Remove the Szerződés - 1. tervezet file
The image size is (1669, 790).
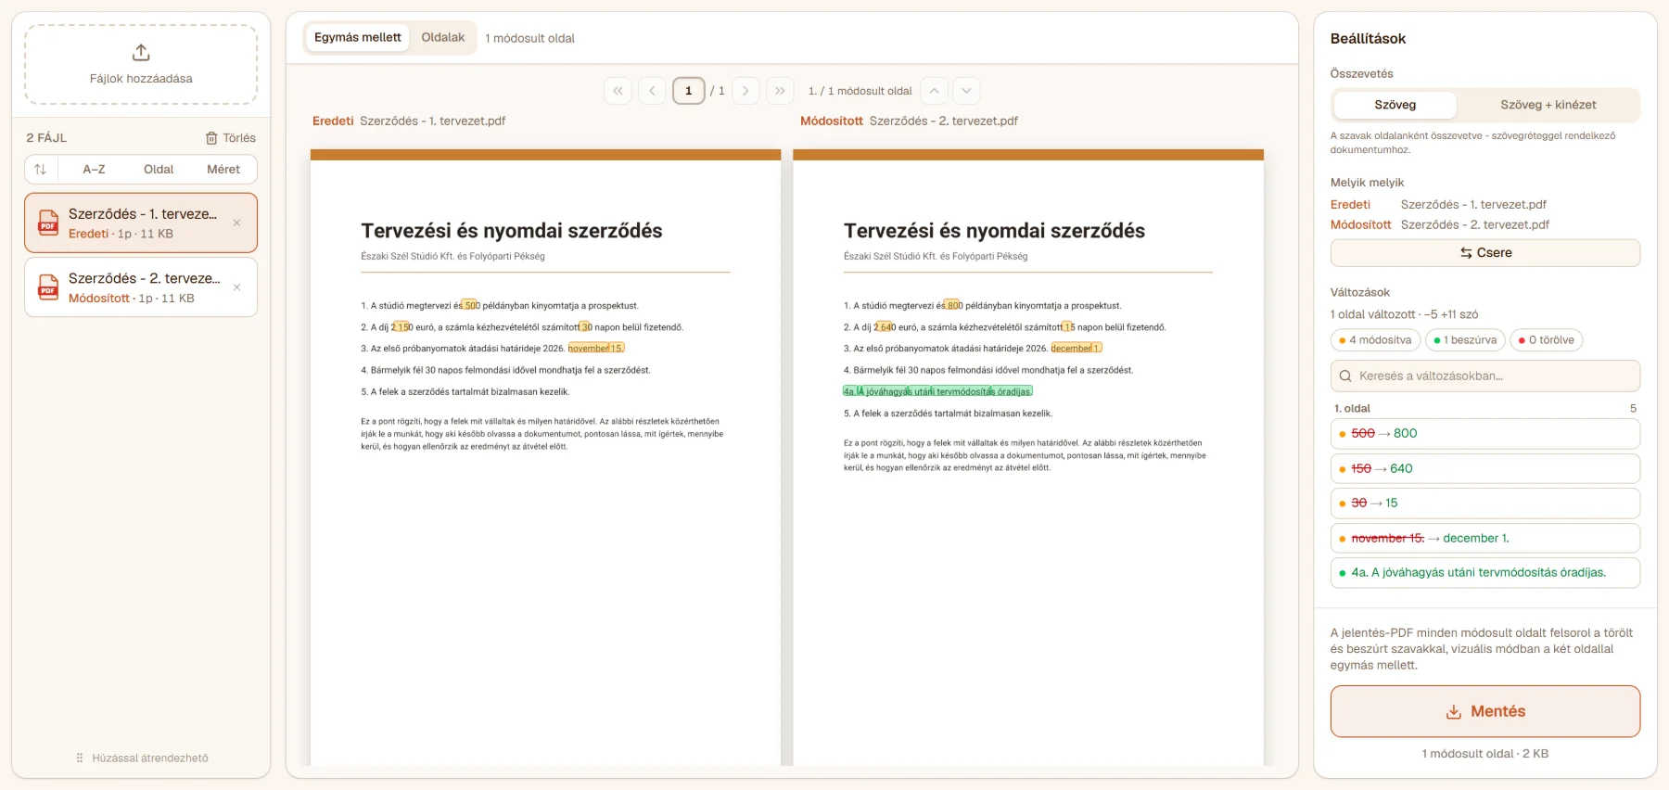[x=236, y=223]
